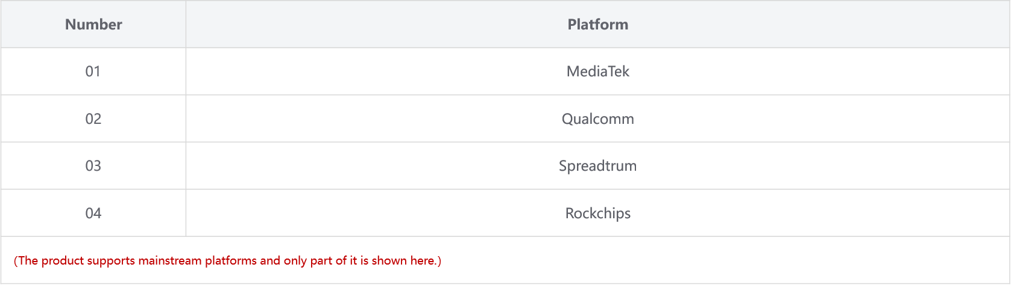
Task: Click the word MediaTek in row 01
Action: [x=597, y=72]
